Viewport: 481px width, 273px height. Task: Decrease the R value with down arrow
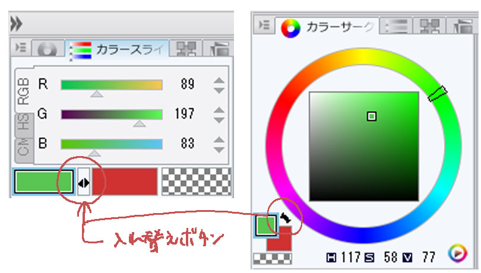pos(219,90)
